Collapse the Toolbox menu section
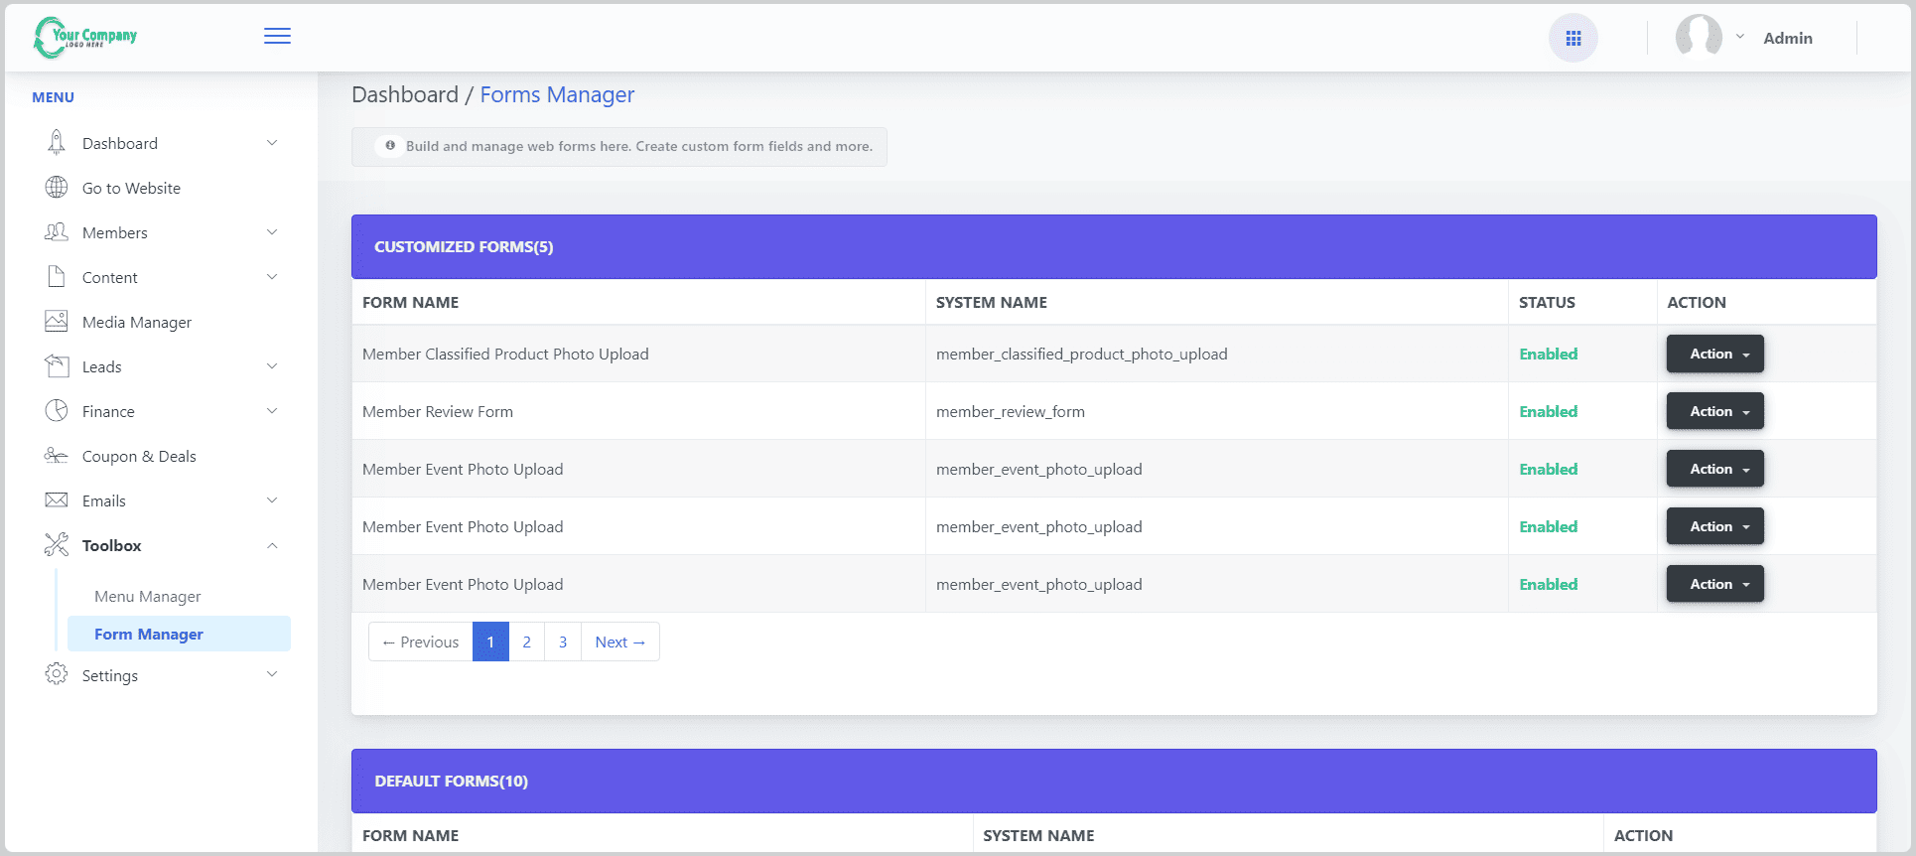Viewport: 1916px width, 856px height. point(271,545)
